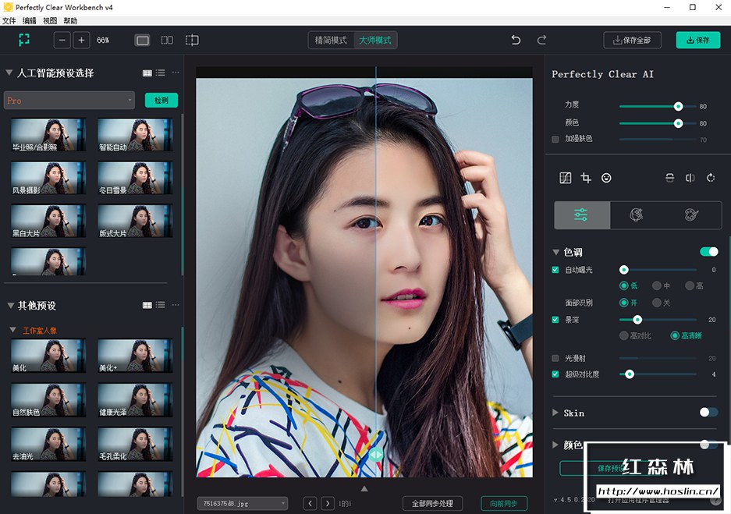Open the 7516375d8.jpg file dropdown
This screenshot has height=514, width=731.
click(243, 503)
